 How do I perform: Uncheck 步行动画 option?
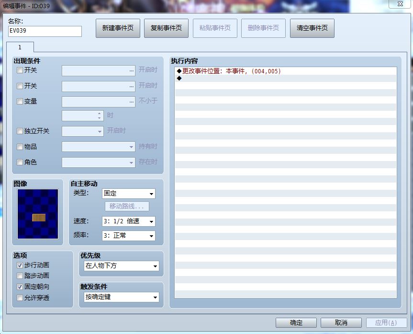(x=20, y=265)
